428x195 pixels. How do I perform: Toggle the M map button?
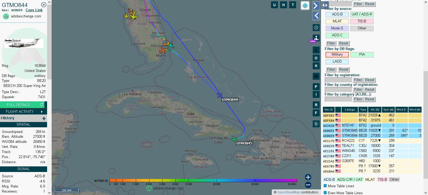[x=316, y=76]
